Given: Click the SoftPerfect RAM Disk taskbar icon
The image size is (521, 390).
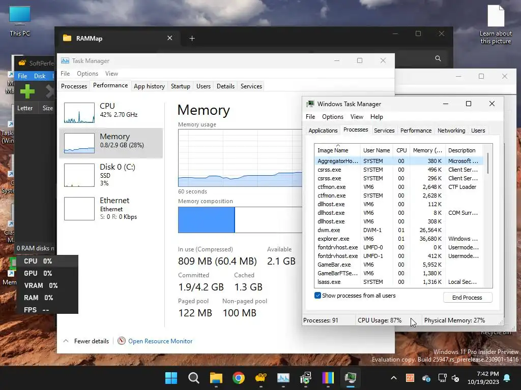Looking at the screenshot, I should 261,378.
